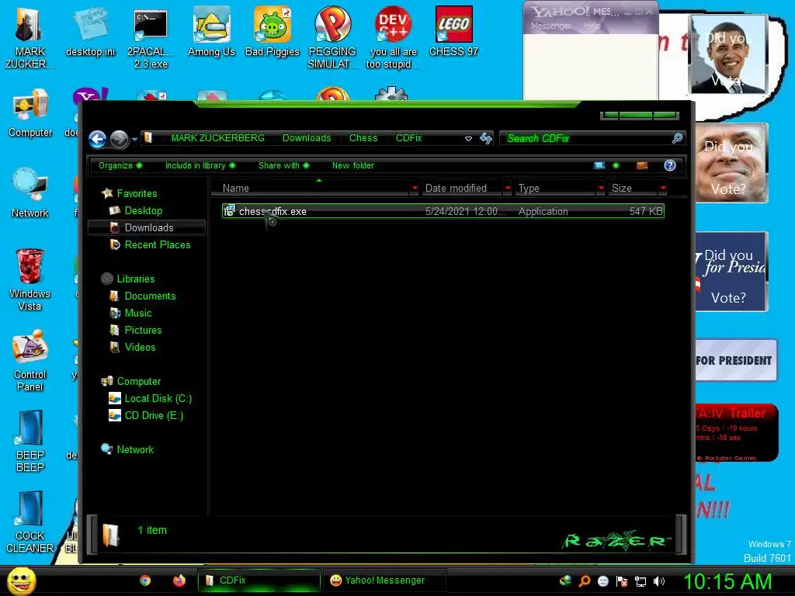
Task: Click the volume speaker tray icon
Action: tap(659, 581)
